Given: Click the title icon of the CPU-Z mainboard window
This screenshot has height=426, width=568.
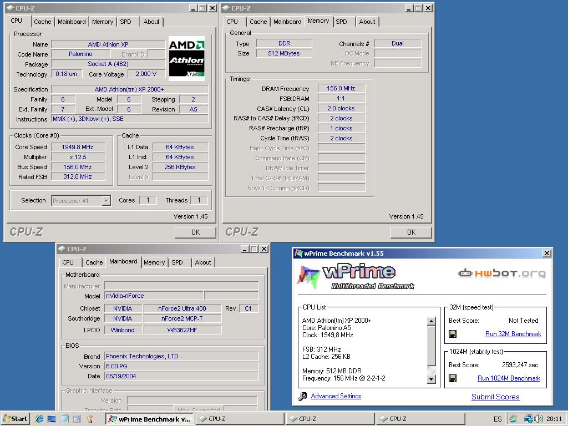Looking at the screenshot, I should (x=62, y=249).
